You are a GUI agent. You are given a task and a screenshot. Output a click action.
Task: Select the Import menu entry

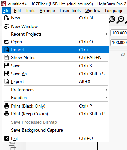point(55,50)
